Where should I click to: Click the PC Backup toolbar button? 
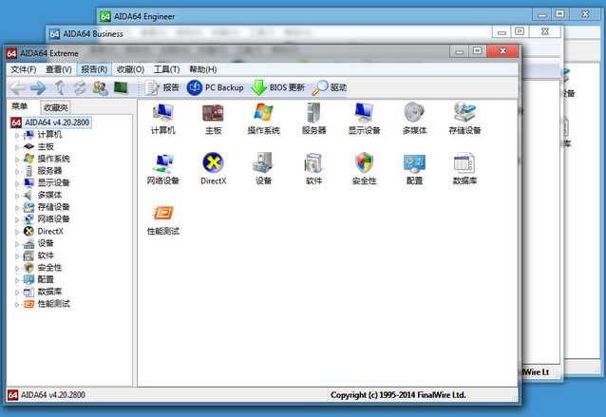[x=215, y=87]
